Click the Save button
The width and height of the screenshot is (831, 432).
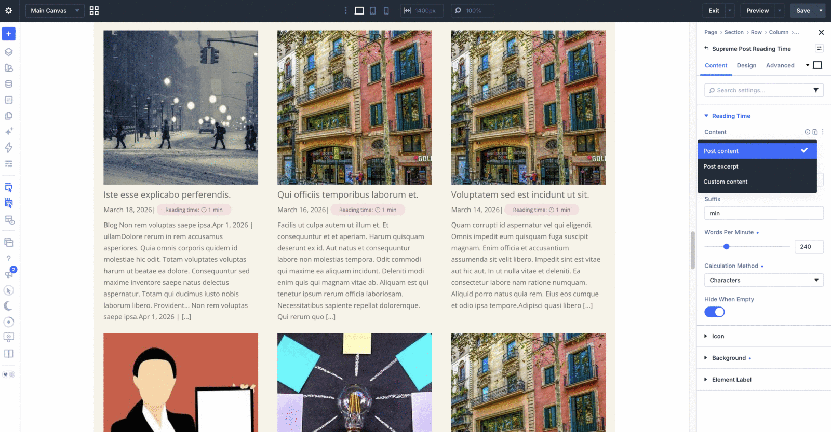pyautogui.click(x=803, y=10)
